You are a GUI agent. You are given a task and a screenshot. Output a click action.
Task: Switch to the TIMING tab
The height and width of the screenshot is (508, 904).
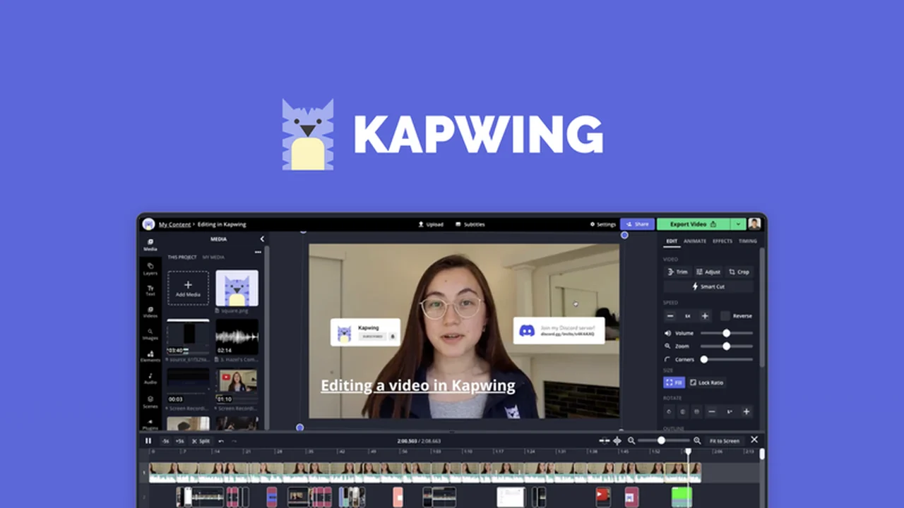pyautogui.click(x=747, y=241)
